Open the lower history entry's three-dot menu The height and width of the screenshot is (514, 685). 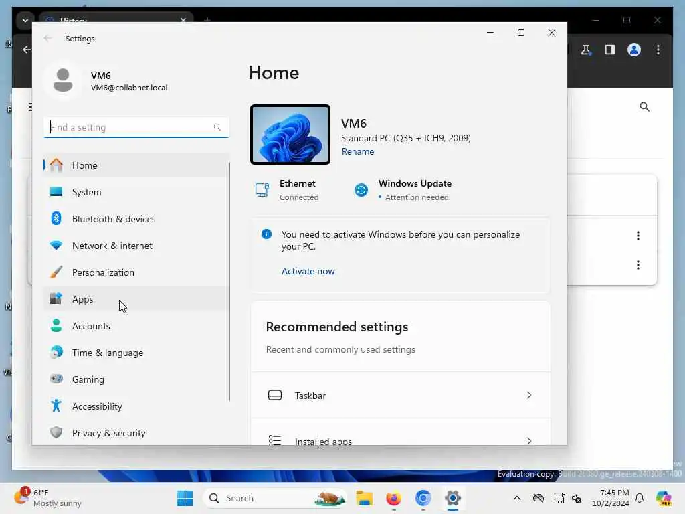[x=638, y=265]
